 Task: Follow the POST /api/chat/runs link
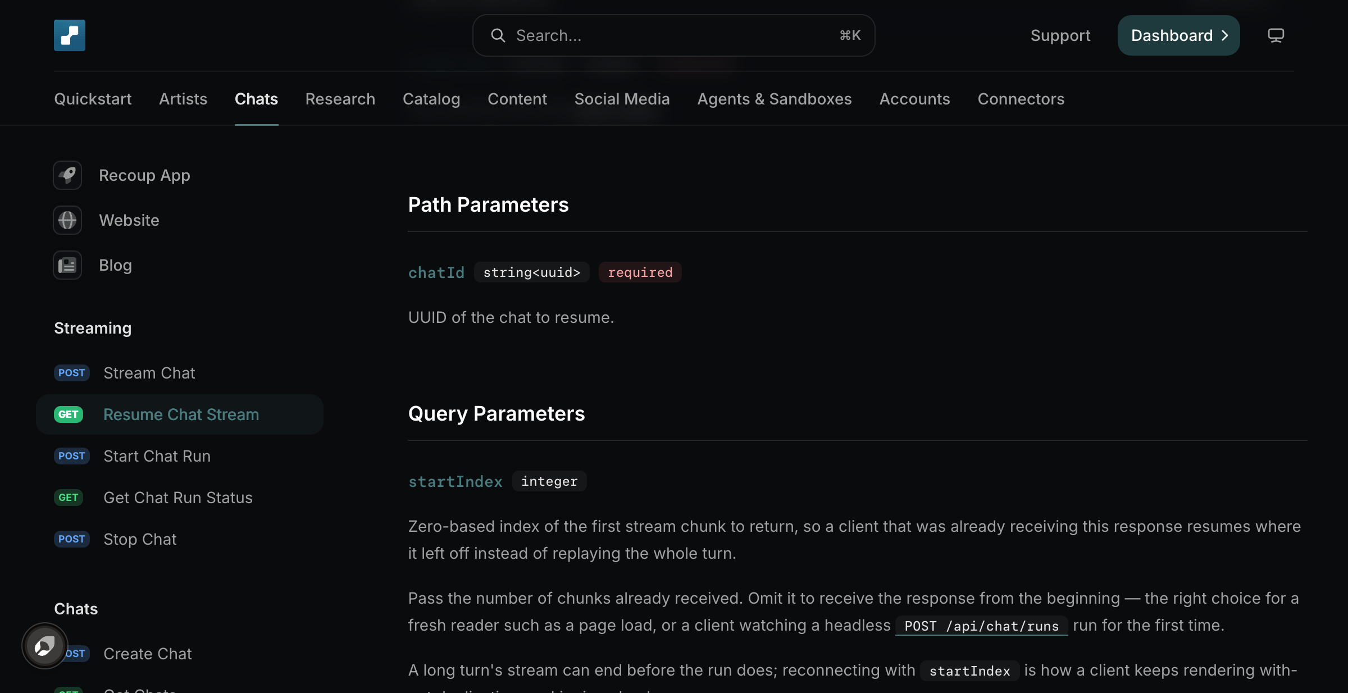click(x=981, y=626)
